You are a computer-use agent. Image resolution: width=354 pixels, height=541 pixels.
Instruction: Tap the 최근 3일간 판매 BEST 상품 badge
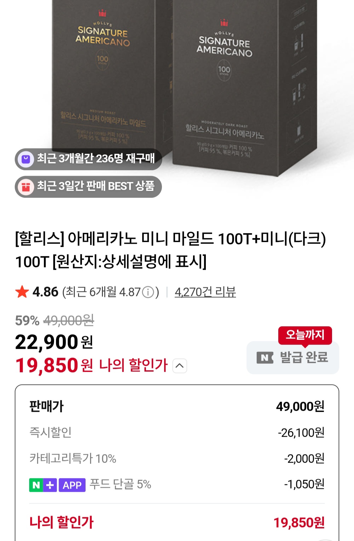(x=88, y=187)
